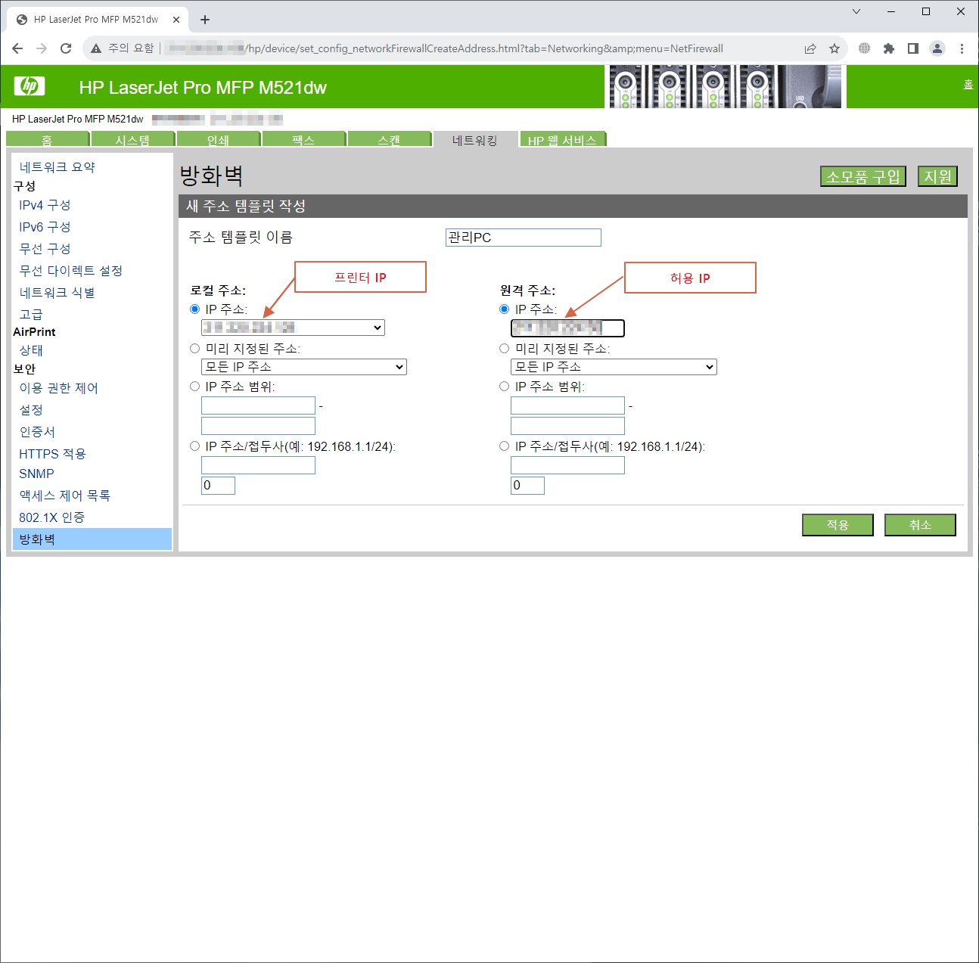Screen dimensions: 979x963
Task: Reload the page
Action: [x=66, y=48]
